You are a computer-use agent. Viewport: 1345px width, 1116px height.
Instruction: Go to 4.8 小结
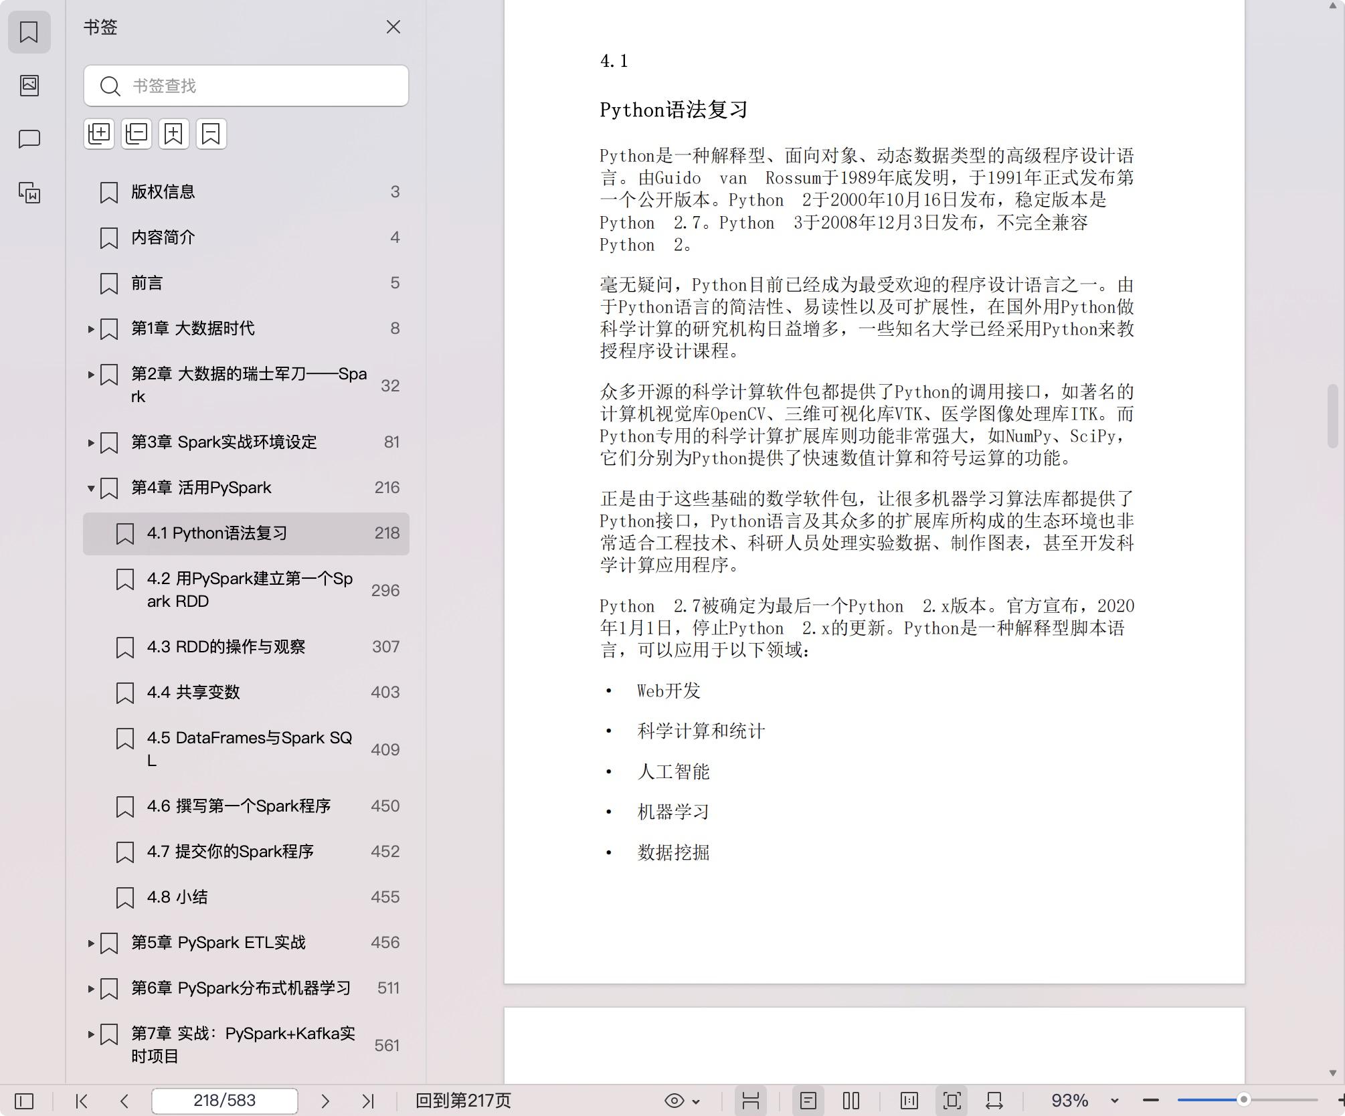(246, 897)
